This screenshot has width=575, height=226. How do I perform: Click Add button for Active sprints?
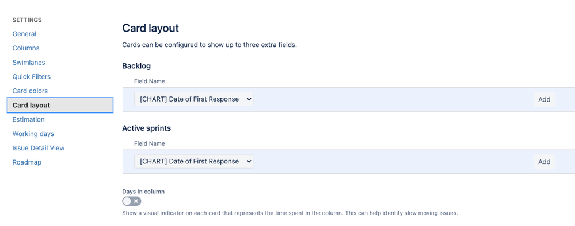[x=544, y=162]
